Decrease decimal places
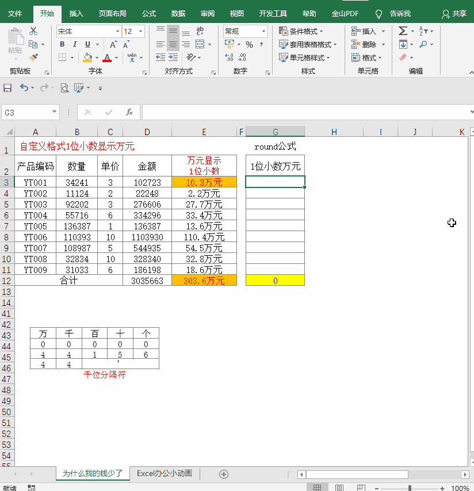The height and width of the screenshot is (491, 474). tap(242, 57)
